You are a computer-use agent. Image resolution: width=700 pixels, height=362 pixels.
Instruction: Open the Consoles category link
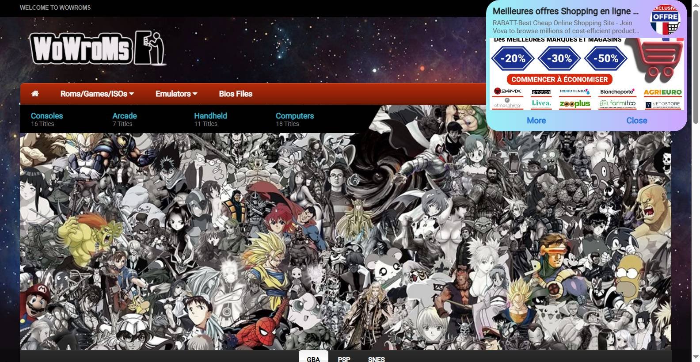[47, 116]
